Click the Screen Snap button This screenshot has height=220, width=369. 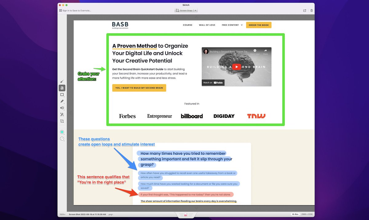point(184,10)
